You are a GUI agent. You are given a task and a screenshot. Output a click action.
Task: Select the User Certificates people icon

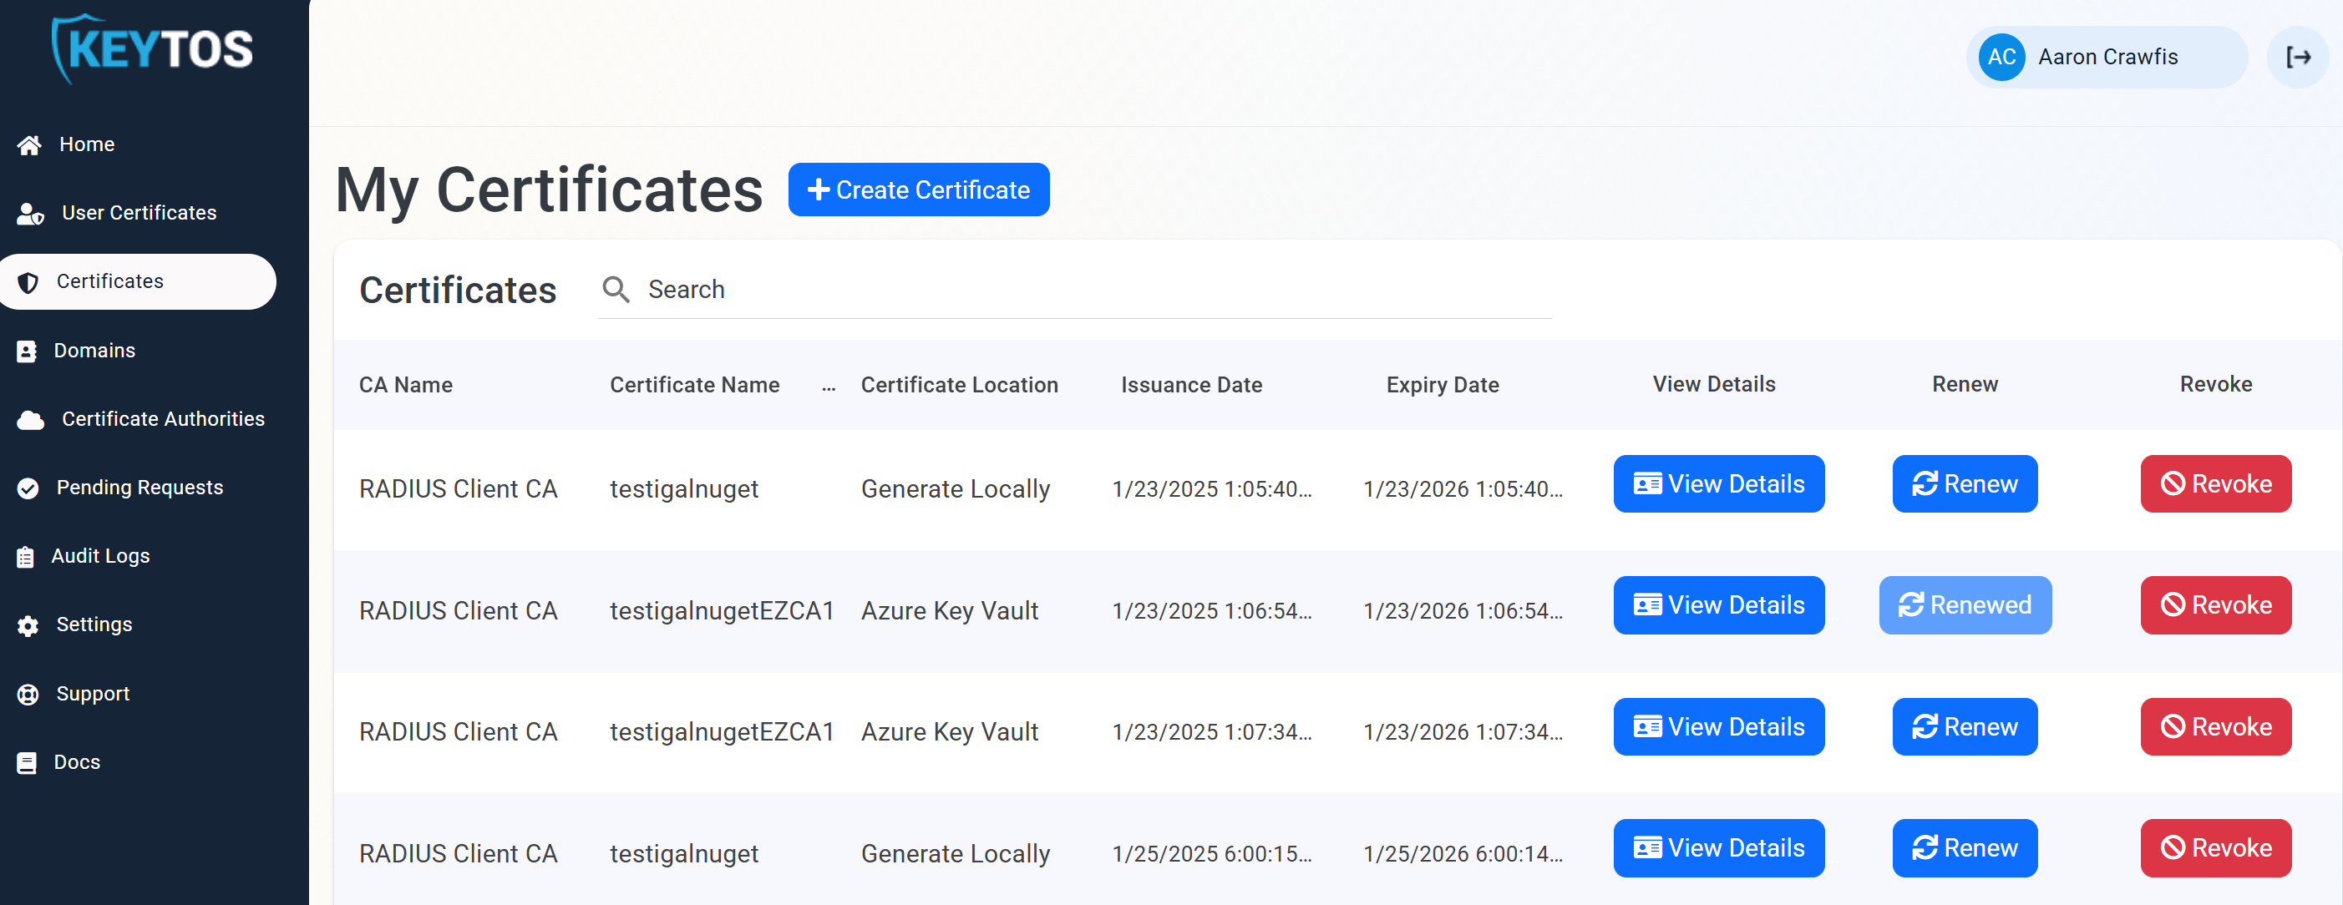coord(30,213)
